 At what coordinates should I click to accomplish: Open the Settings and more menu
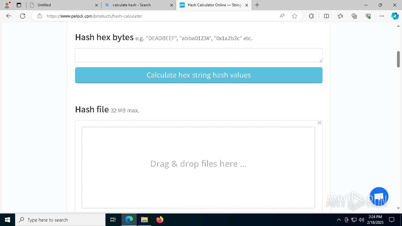click(382, 16)
